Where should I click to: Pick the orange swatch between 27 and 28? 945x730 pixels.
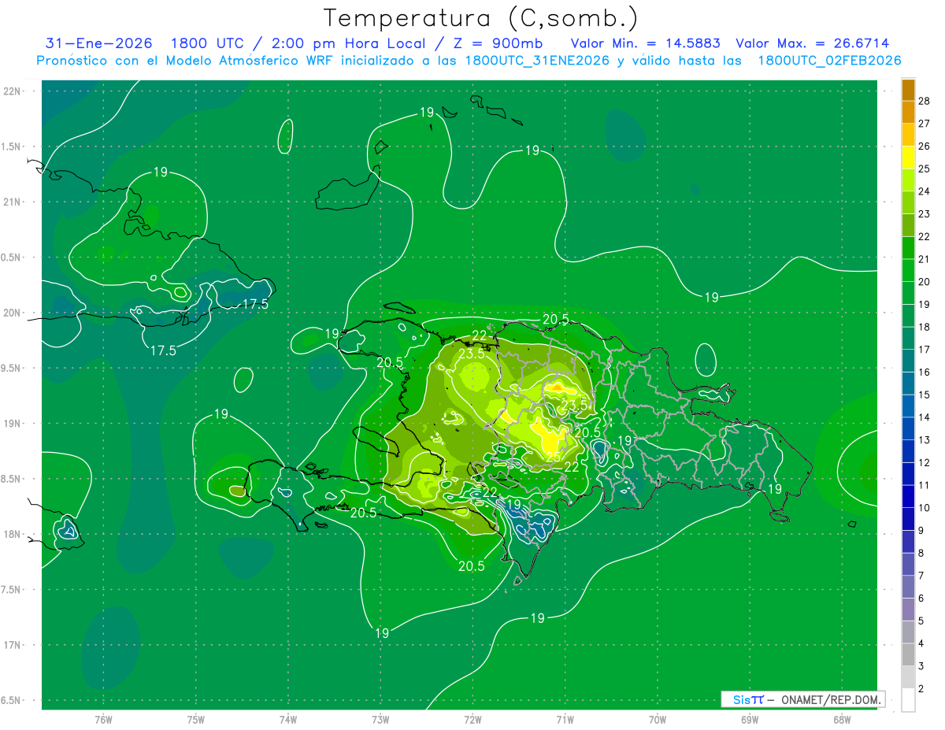click(908, 112)
